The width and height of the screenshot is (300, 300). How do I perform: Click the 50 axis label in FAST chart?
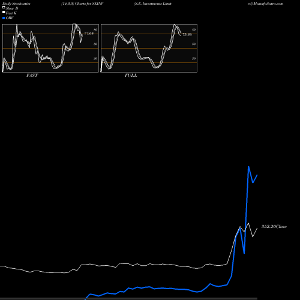(95, 44)
